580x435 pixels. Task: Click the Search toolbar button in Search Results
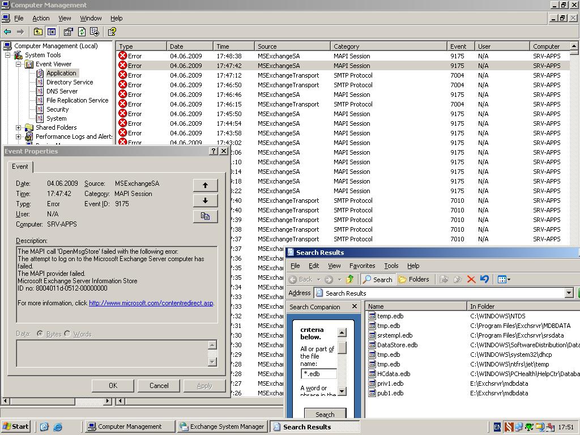(x=377, y=279)
